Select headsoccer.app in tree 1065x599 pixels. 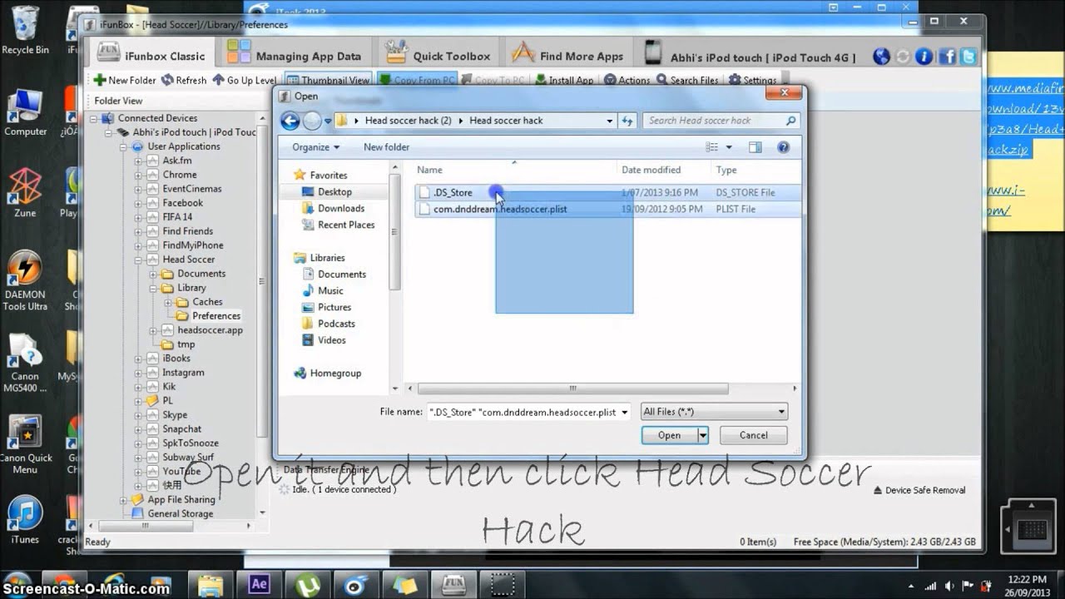tap(210, 330)
